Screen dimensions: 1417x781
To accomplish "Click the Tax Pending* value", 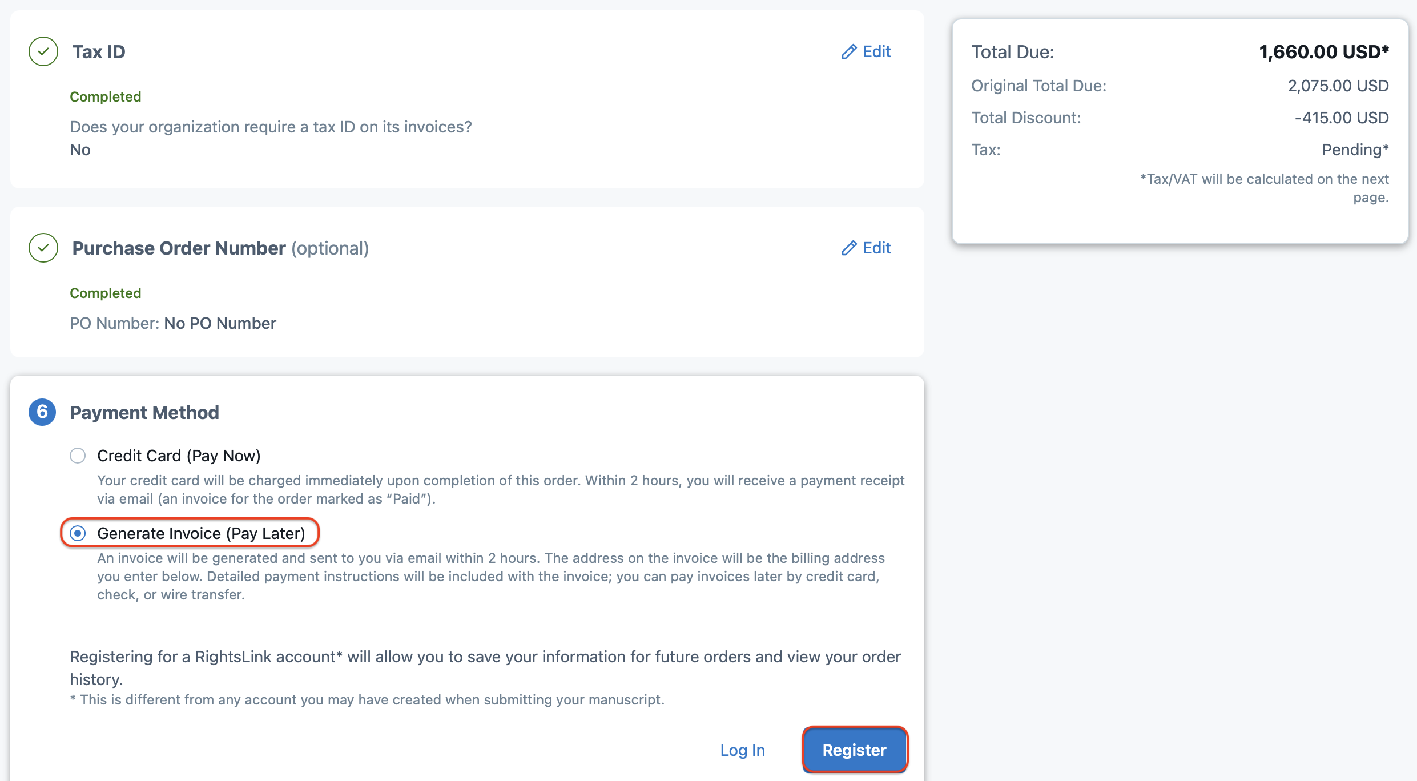I will [1355, 150].
